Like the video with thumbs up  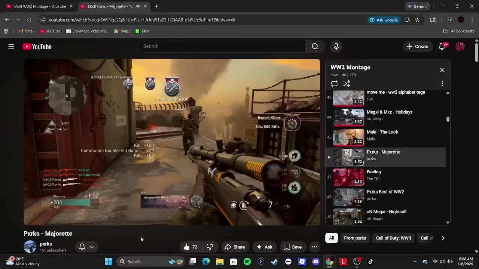click(x=190, y=247)
